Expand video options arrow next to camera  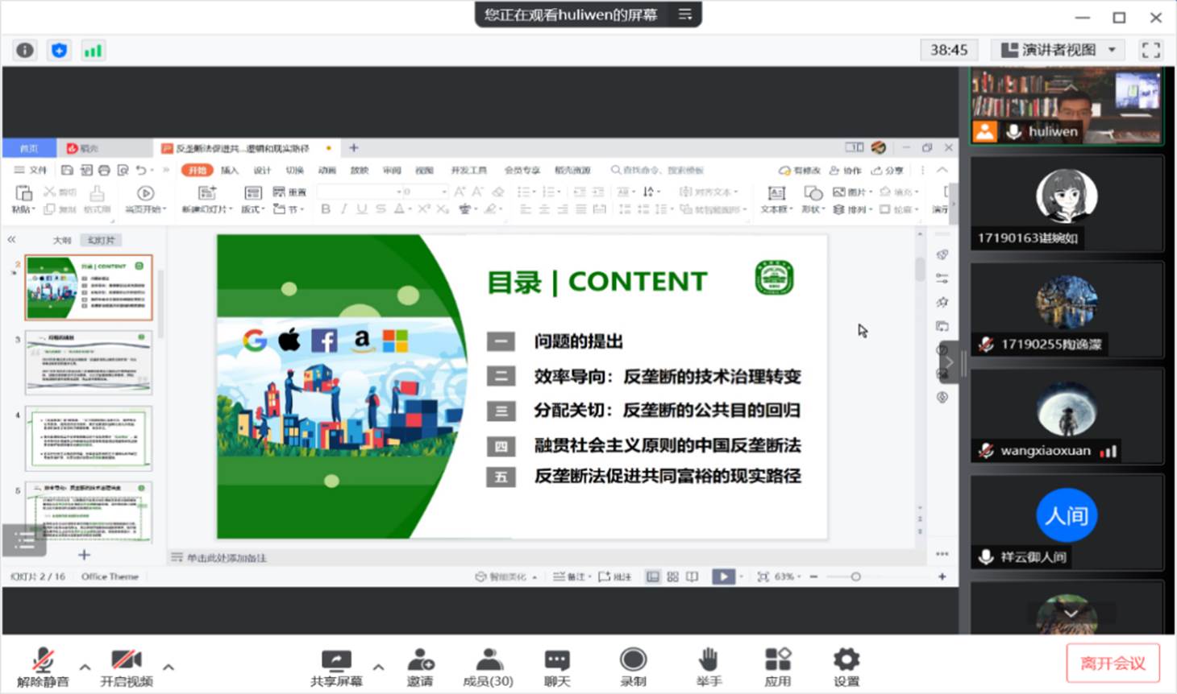point(168,667)
